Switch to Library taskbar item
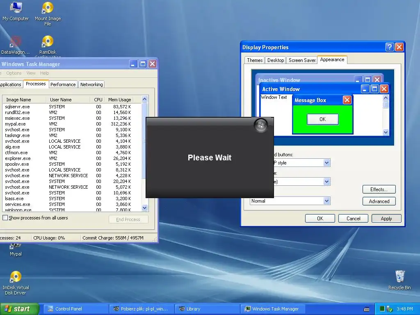This screenshot has width=420, height=315. (x=207, y=309)
